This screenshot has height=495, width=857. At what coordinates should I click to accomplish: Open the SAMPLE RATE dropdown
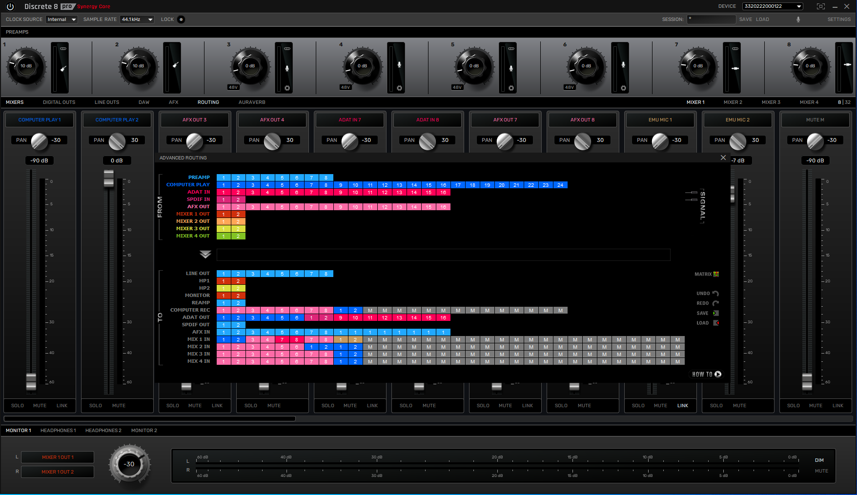pos(137,19)
